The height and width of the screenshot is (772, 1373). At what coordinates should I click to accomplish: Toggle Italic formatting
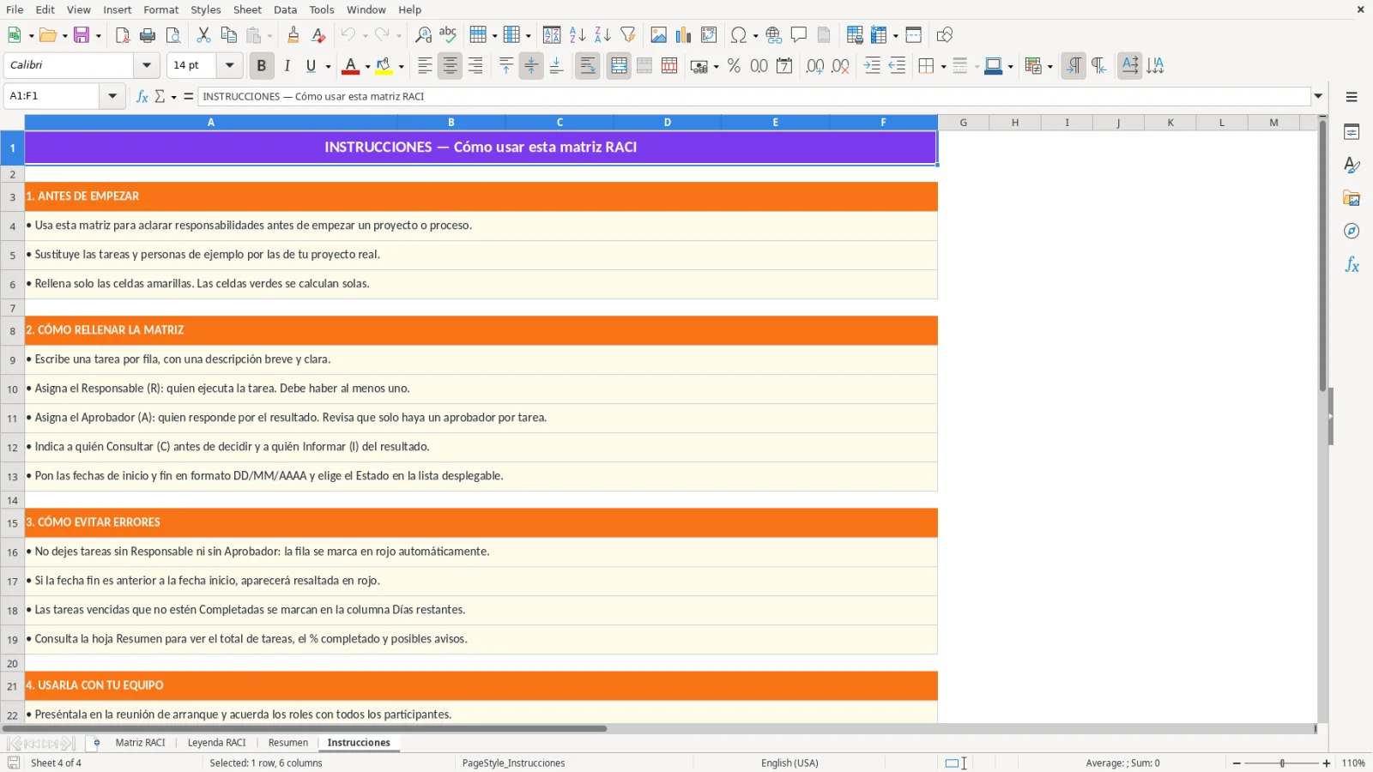coord(287,66)
